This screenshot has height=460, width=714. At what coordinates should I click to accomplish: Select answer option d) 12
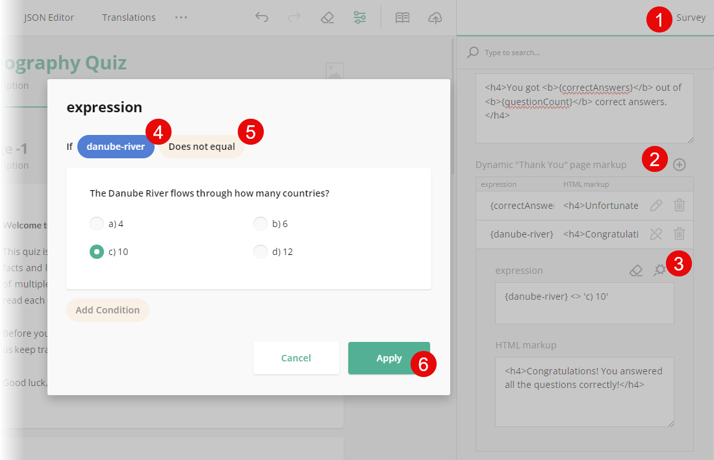click(x=261, y=251)
